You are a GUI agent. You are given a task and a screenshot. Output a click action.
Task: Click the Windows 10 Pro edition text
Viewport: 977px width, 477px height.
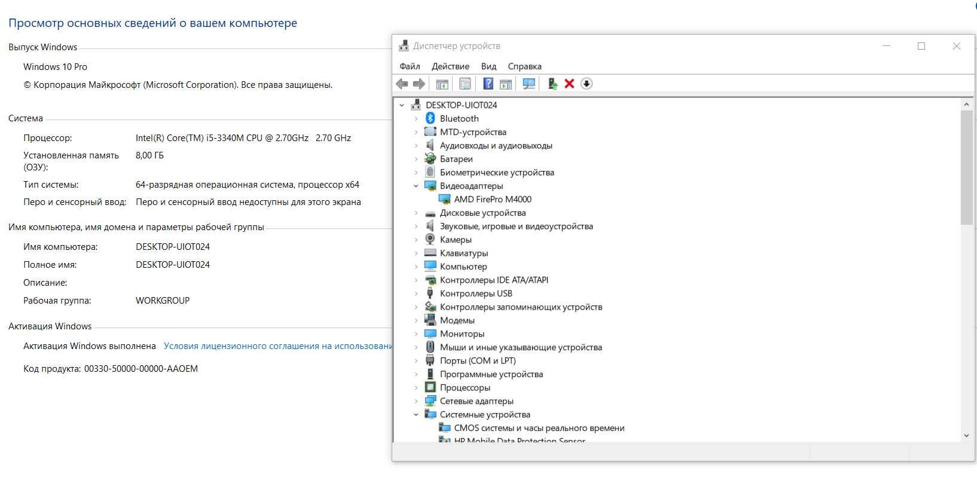[55, 67]
